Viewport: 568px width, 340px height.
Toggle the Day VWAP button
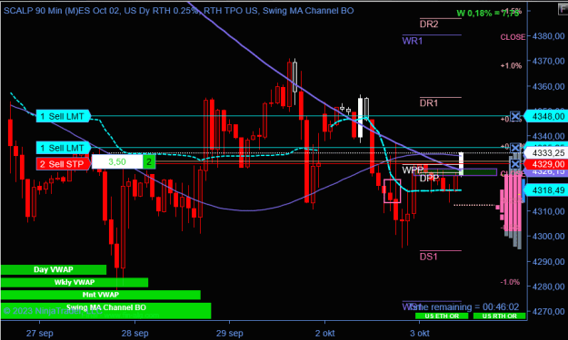point(54,269)
